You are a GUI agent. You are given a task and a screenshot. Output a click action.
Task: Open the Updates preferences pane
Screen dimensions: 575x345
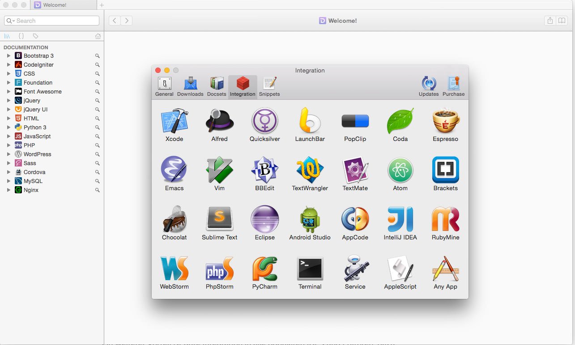429,86
